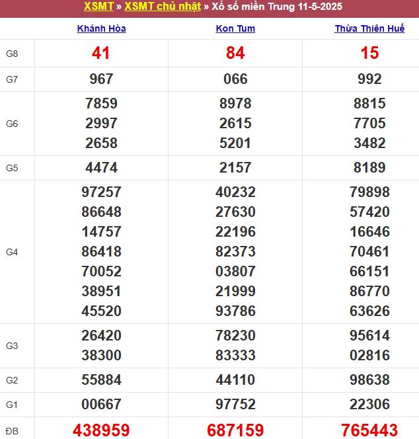Select G4 number 86418

coord(101,251)
